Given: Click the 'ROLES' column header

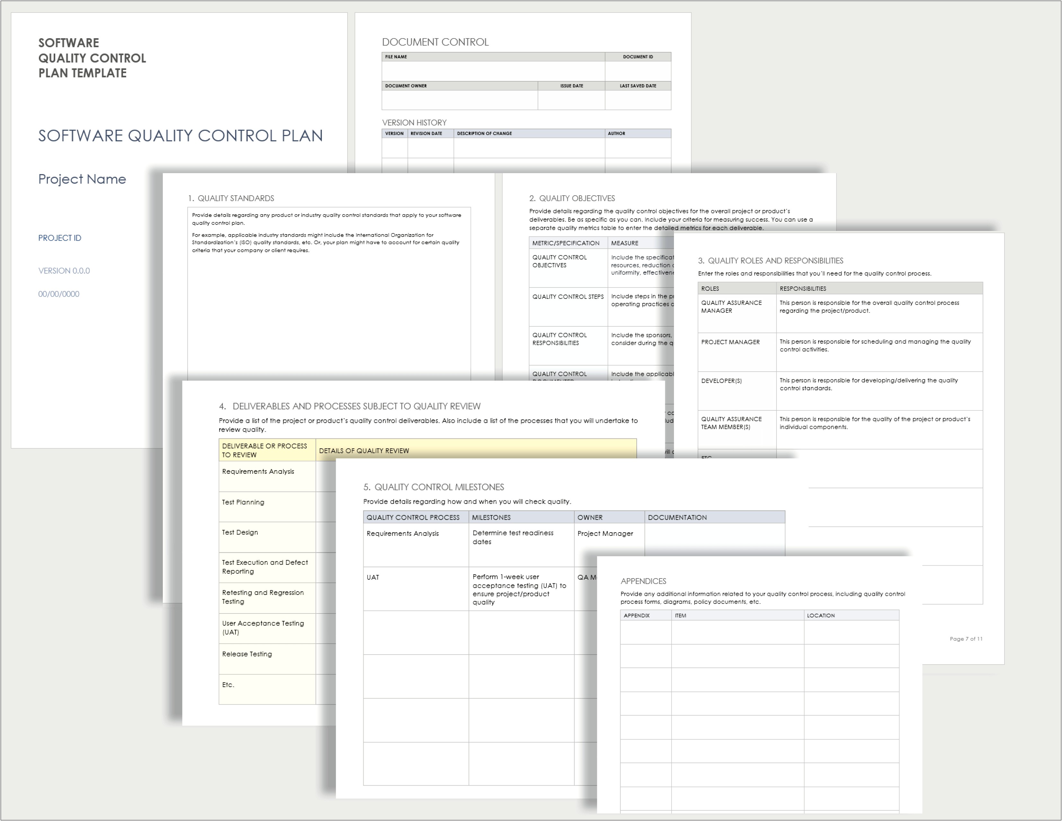Looking at the screenshot, I should point(737,288).
